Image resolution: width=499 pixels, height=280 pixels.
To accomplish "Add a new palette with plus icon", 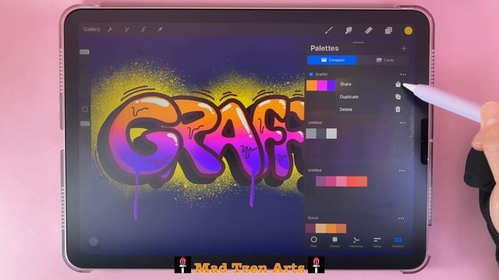I will tap(404, 48).
